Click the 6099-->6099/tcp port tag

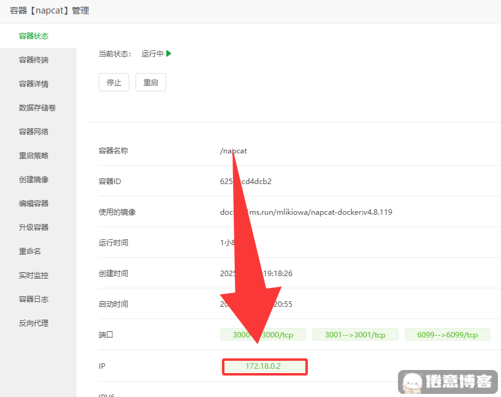(x=447, y=334)
